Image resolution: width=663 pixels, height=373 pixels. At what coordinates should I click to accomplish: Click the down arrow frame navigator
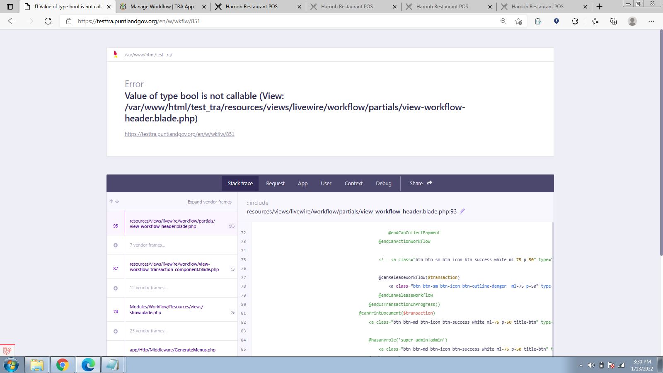coord(117,201)
